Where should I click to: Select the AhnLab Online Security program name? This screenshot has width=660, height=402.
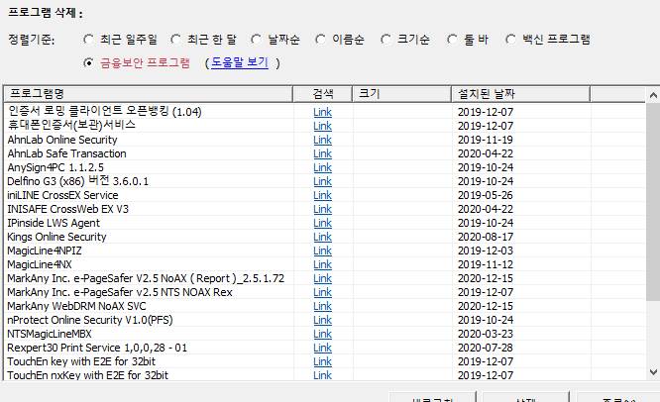[x=62, y=140]
